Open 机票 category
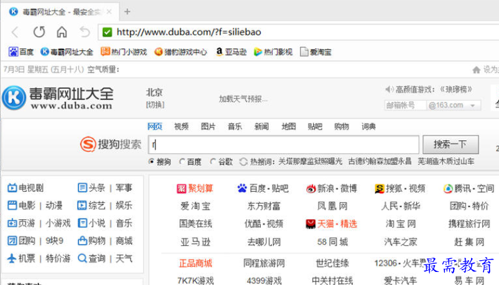The height and width of the screenshot is (285, 499). click(x=21, y=258)
